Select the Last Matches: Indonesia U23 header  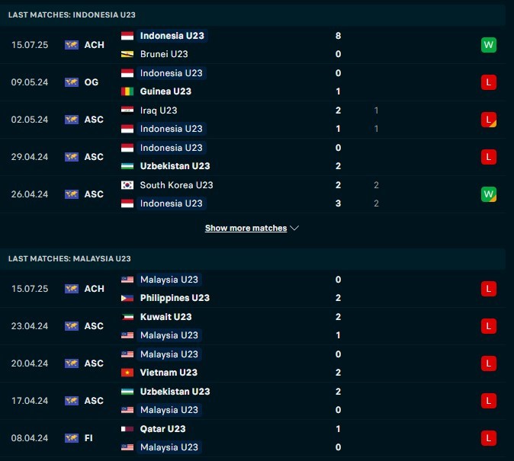pos(72,14)
